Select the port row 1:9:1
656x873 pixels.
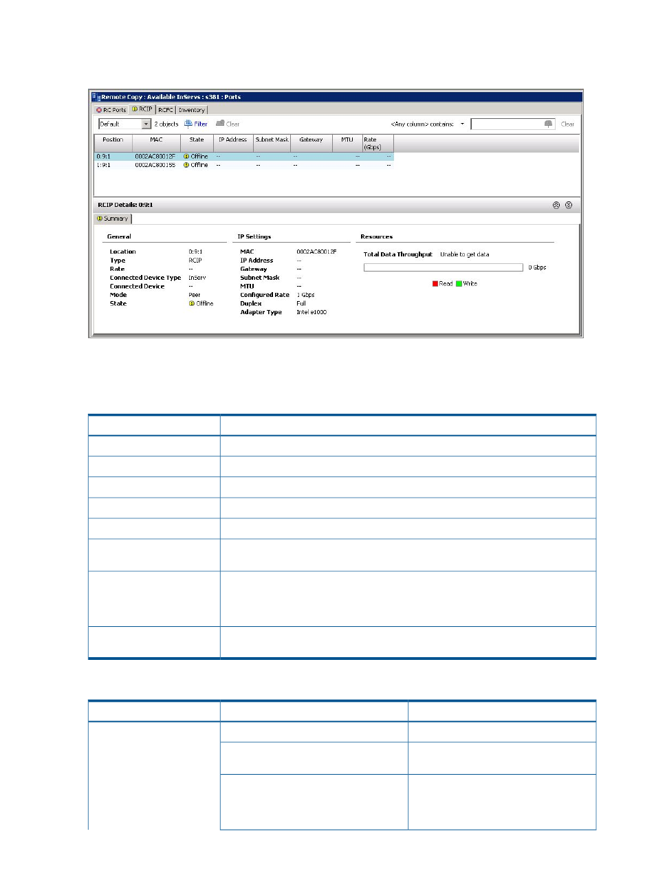[x=244, y=165]
